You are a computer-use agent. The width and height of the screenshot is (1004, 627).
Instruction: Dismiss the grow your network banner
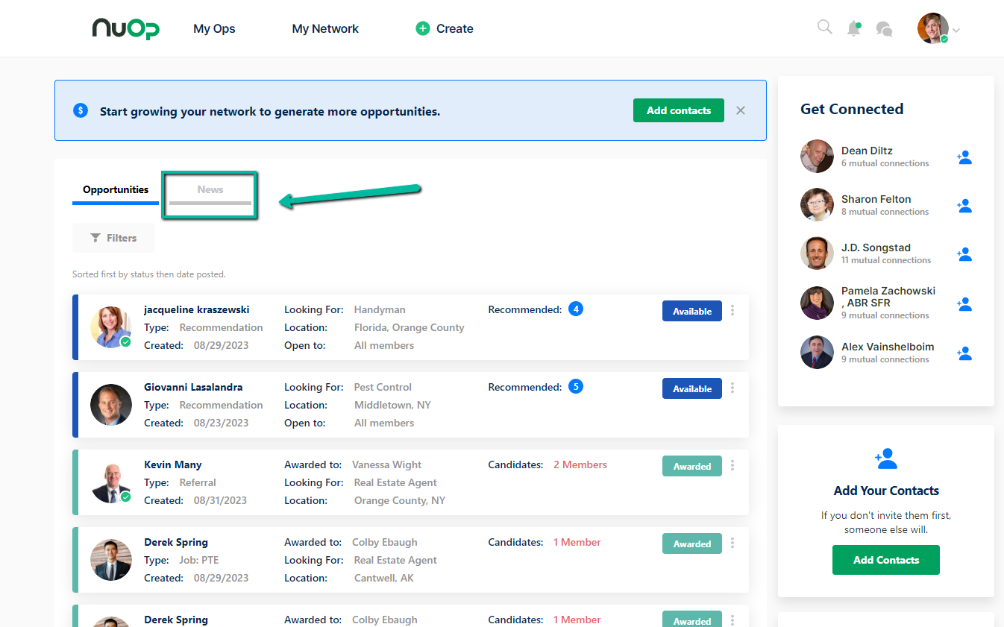point(741,110)
